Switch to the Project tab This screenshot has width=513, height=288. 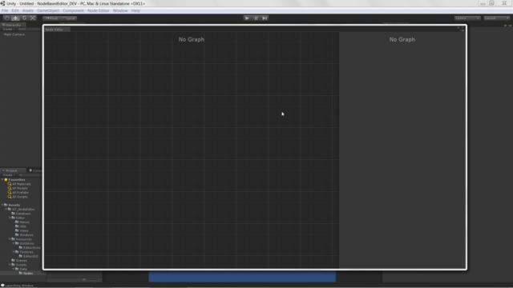(12, 170)
